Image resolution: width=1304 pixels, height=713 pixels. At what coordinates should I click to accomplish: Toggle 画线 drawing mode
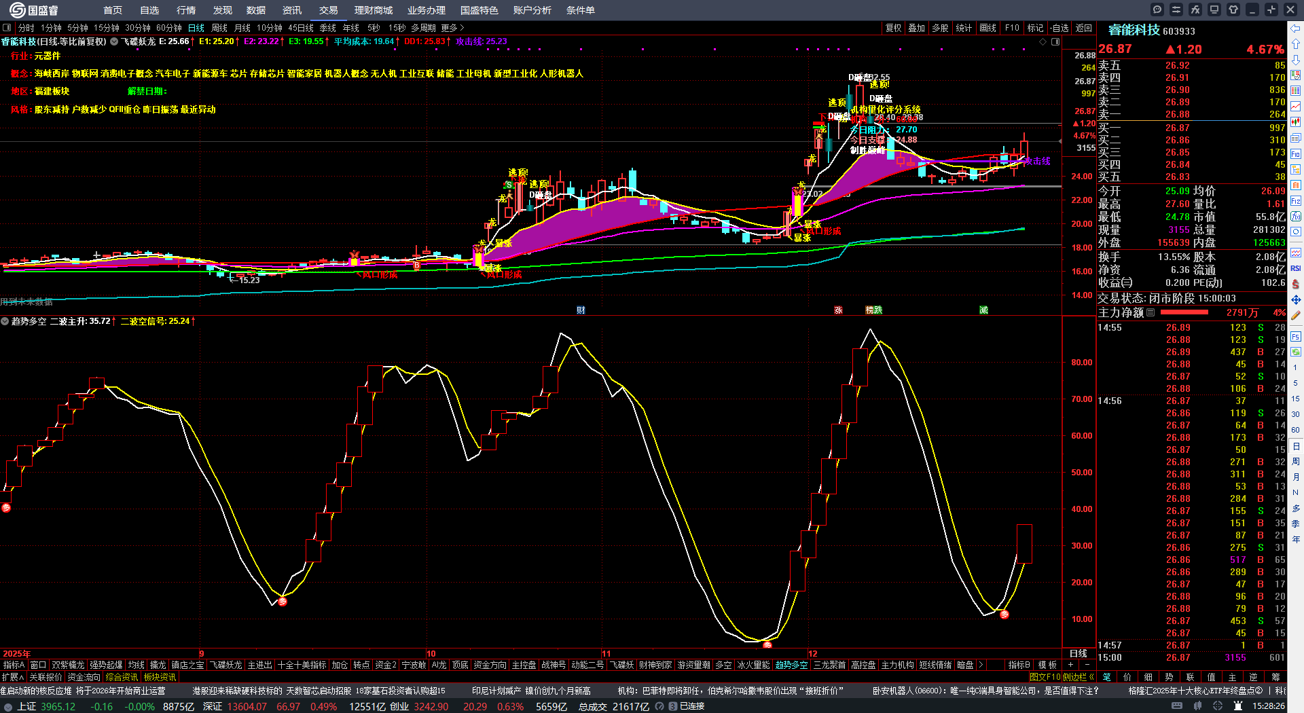point(988,28)
